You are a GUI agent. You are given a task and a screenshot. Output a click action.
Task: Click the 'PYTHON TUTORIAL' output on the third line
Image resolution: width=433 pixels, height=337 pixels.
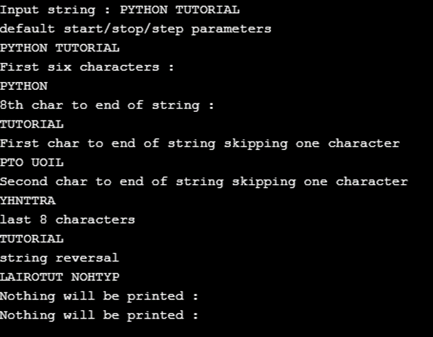click(60, 48)
